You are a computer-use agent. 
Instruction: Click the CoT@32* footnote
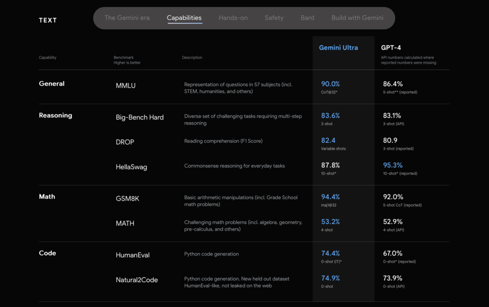(329, 92)
